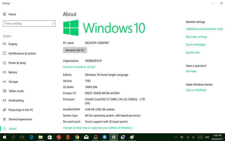Viewport: 225px width, 141px height.
Task: Open Connect to work or school link
Action: [x=79, y=67]
